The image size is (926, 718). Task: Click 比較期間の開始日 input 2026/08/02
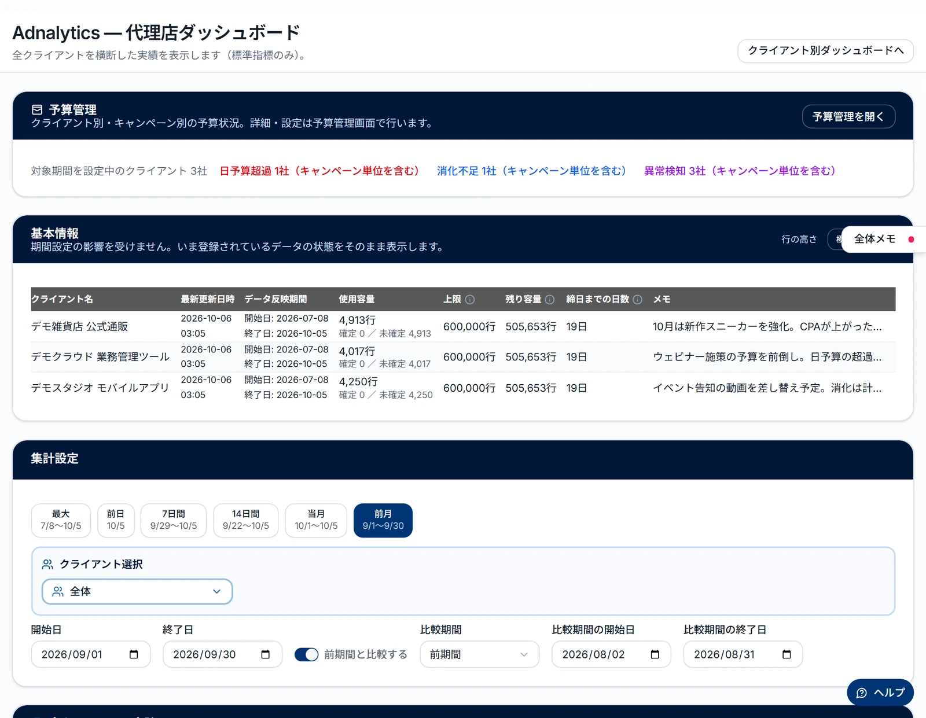pos(611,654)
